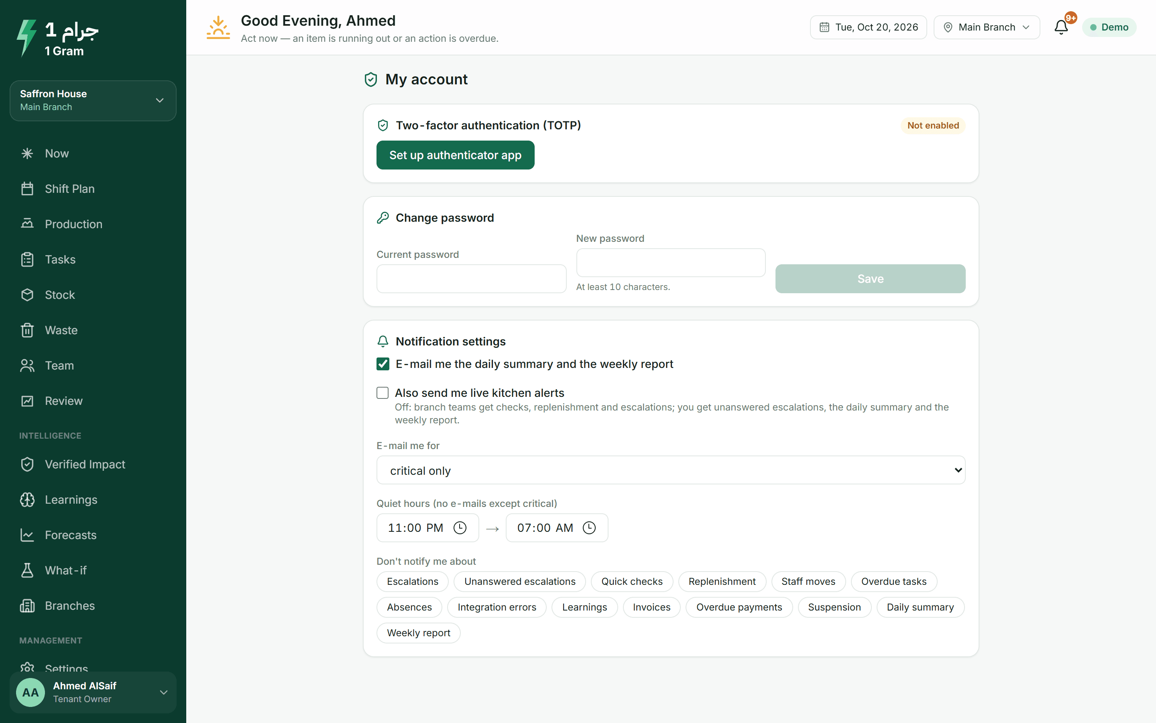Screen dimensions: 1156x723
Task: Click the Team people icon
Action: pyautogui.click(x=27, y=366)
